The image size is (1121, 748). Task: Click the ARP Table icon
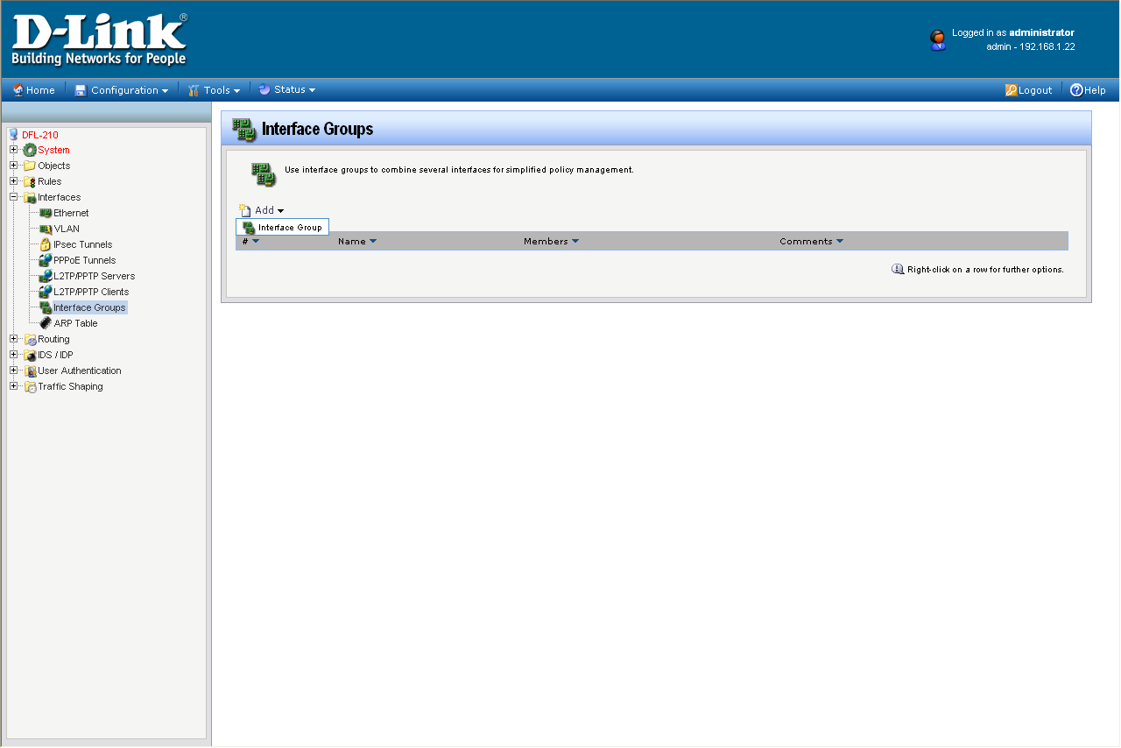46,324
